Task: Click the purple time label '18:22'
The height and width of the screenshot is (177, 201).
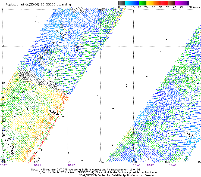Action: pos(71,165)
